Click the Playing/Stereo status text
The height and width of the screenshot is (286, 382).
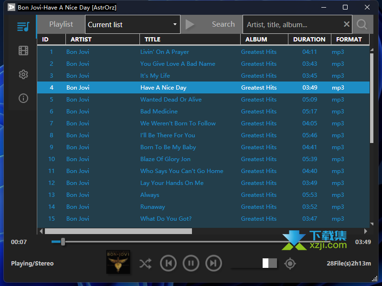click(32, 264)
